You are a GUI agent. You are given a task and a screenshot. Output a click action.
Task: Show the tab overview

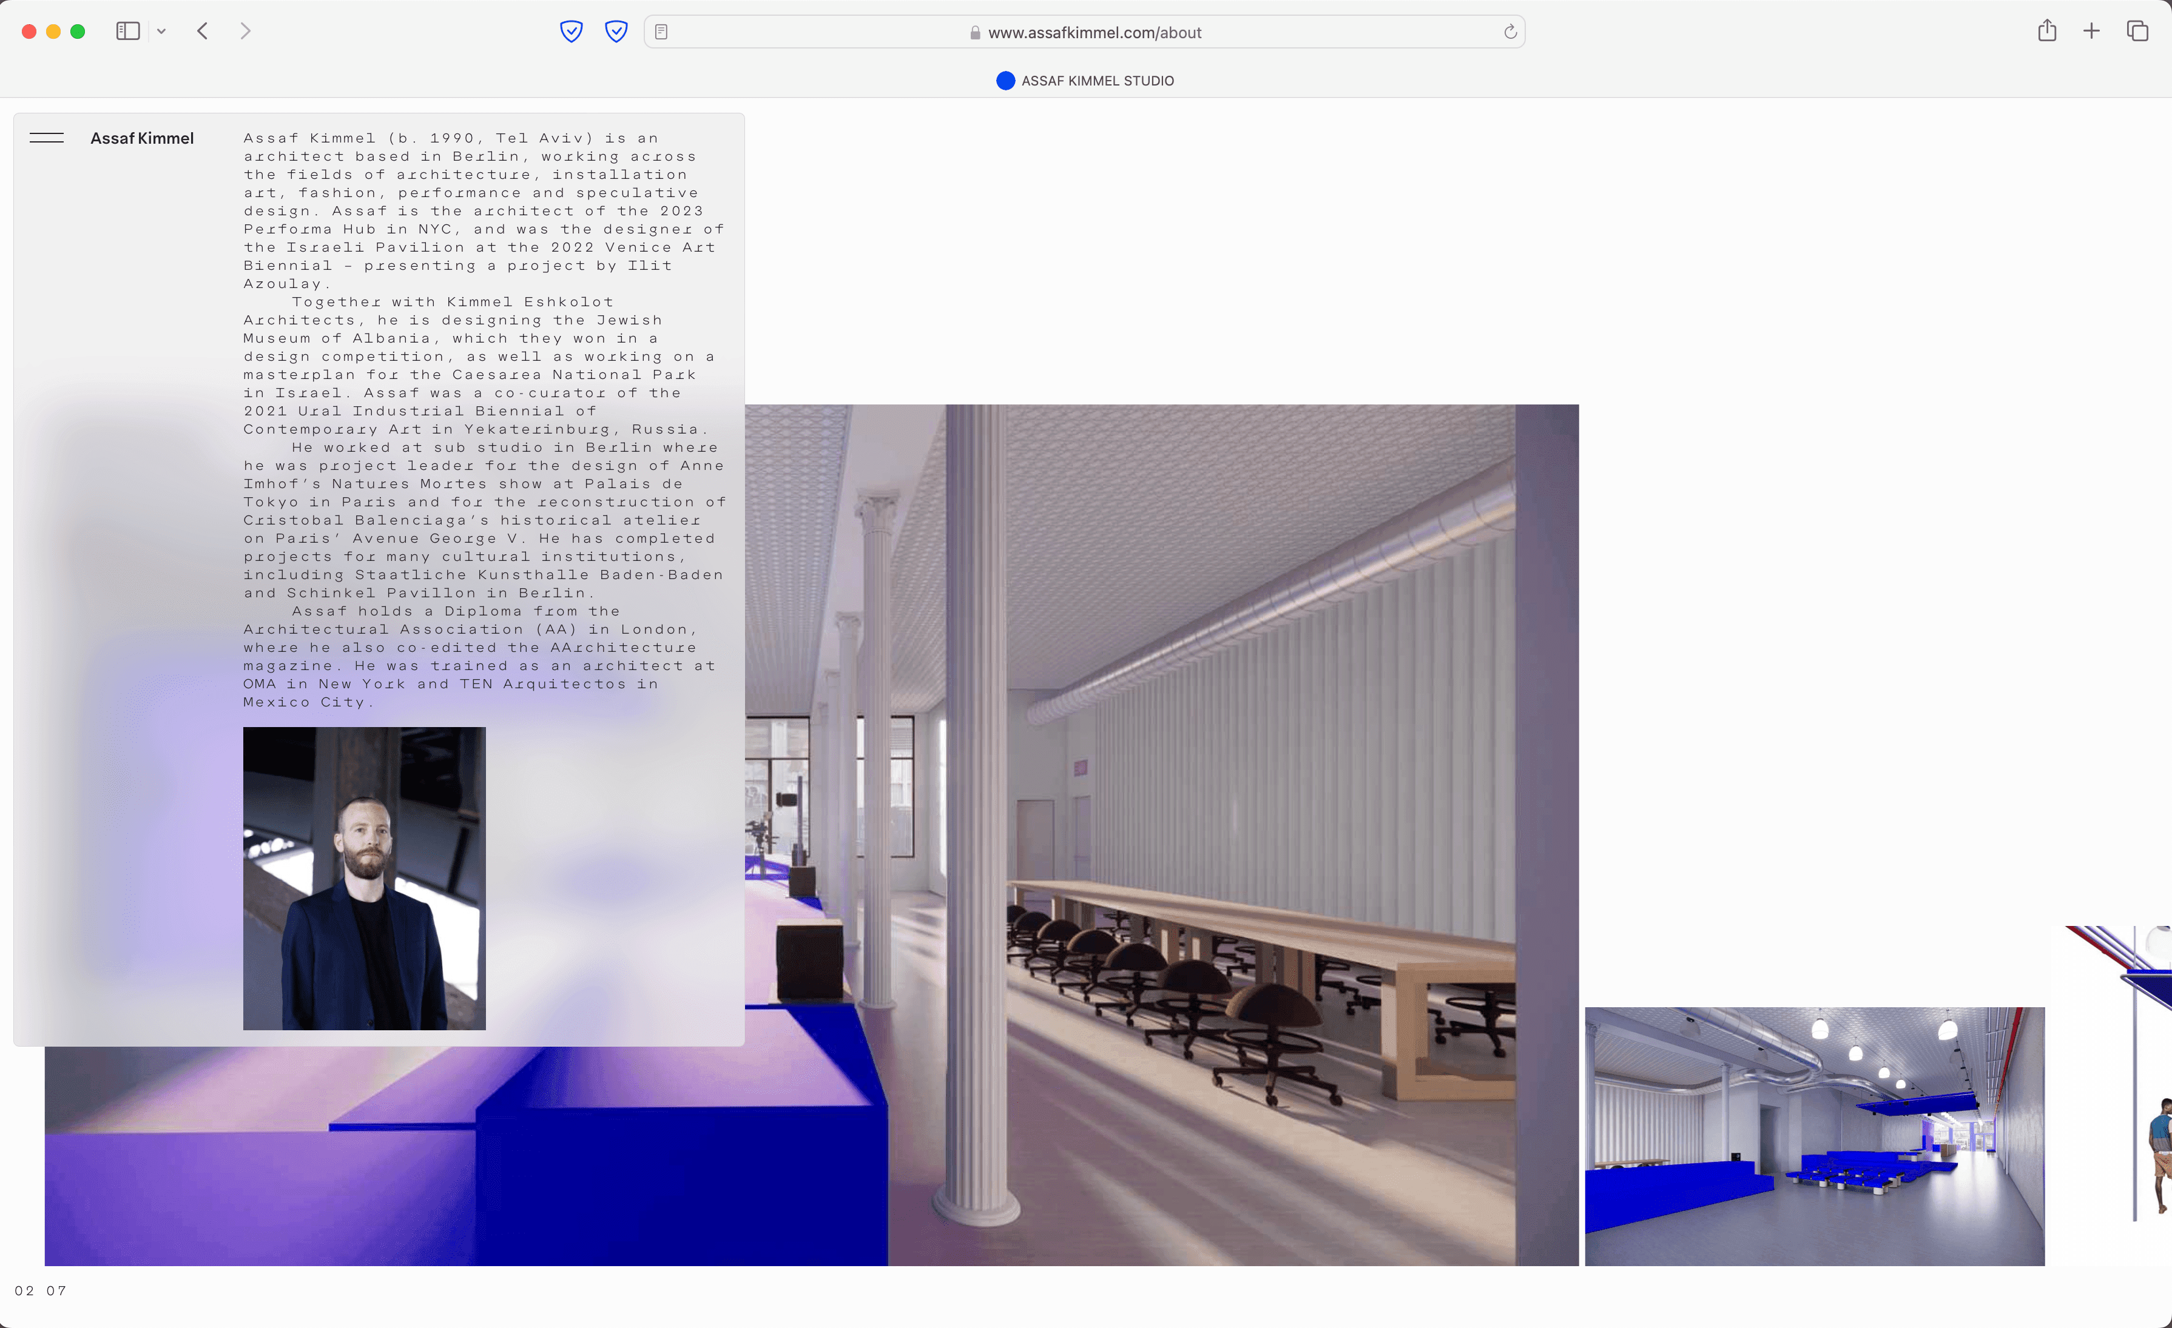[2137, 32]
